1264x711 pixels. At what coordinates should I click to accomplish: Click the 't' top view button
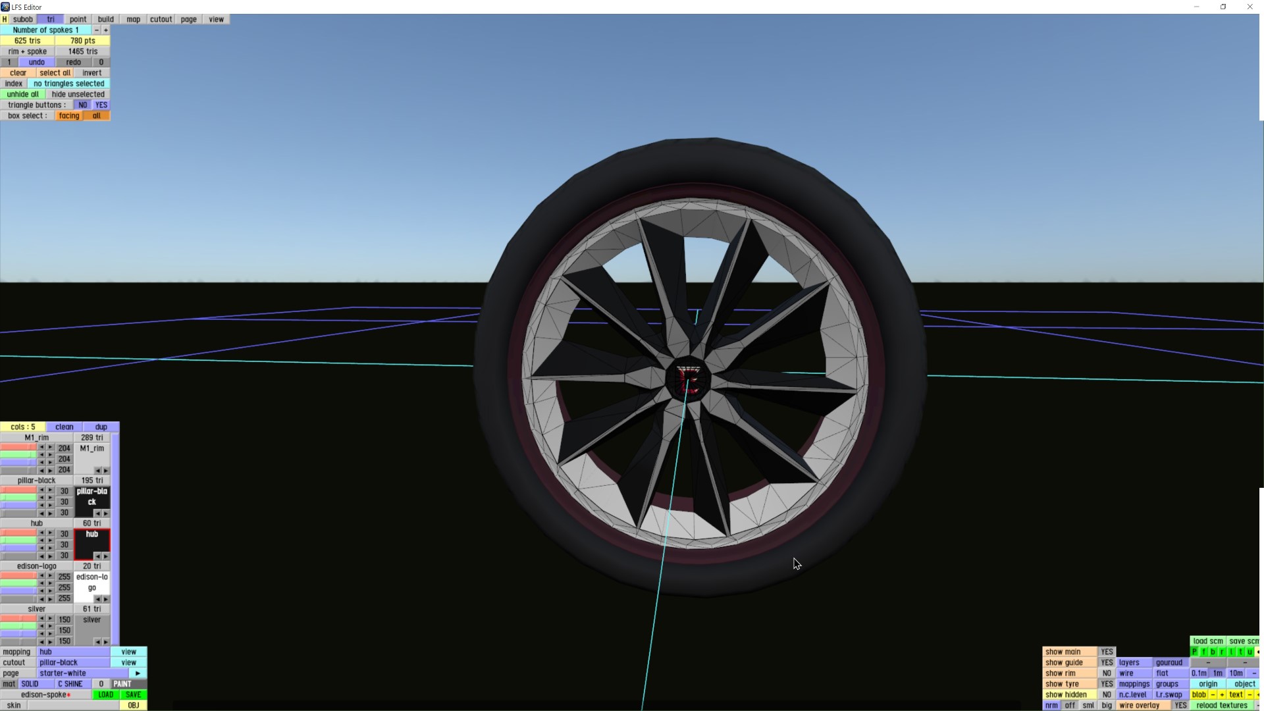1240,652
